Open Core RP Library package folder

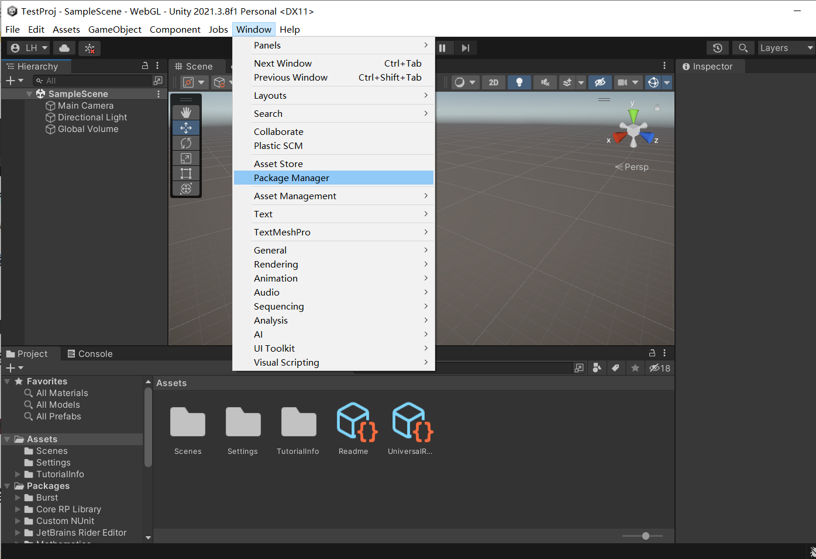68,509
